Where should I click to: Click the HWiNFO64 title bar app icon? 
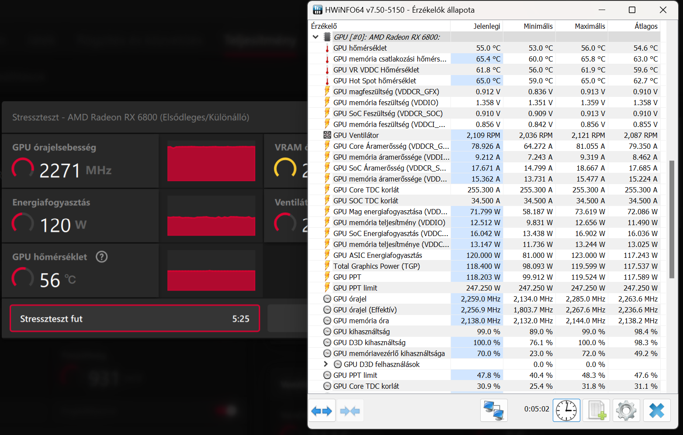tap(318, 10)
